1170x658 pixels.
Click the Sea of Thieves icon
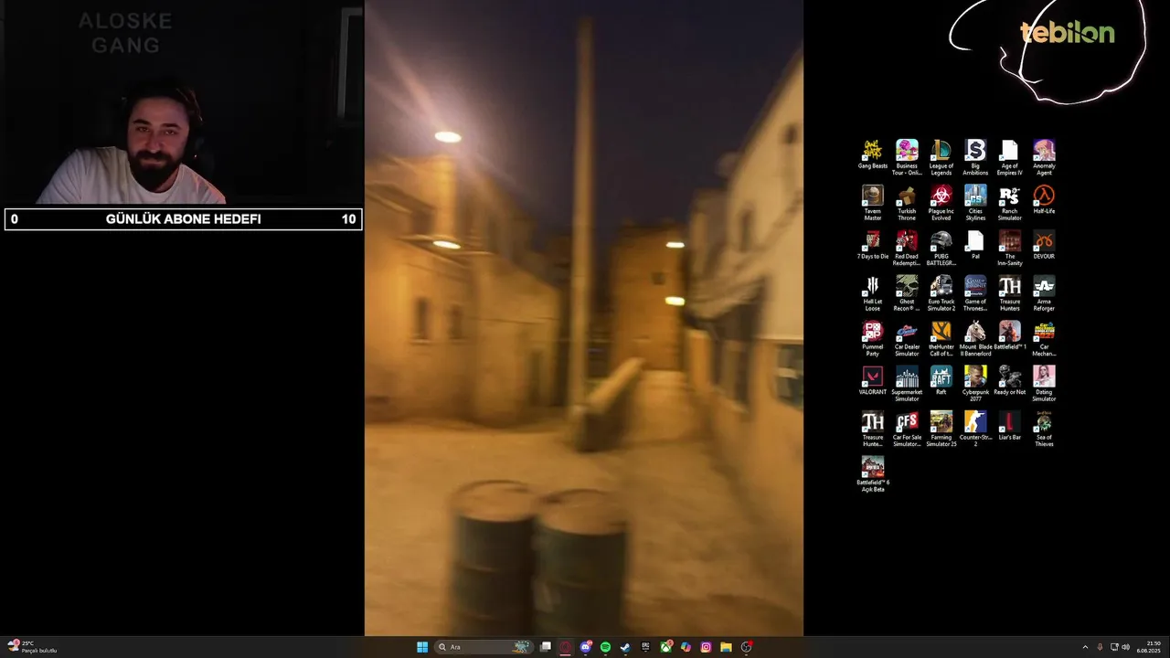tap(1044, 429)
